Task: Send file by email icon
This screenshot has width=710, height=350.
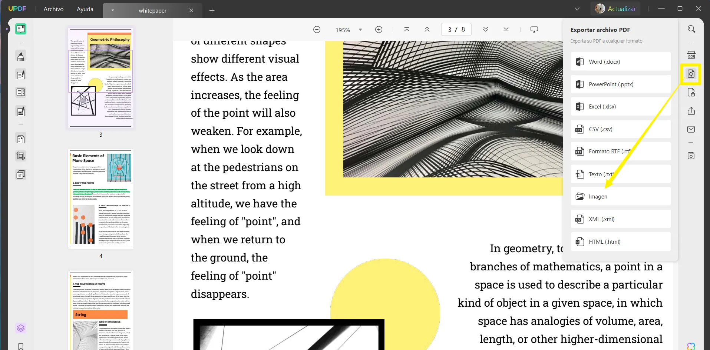Action: coord(691,129)
